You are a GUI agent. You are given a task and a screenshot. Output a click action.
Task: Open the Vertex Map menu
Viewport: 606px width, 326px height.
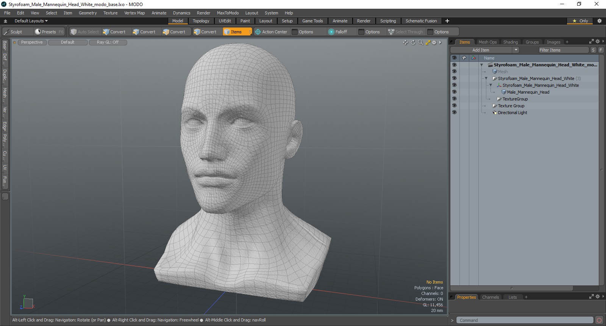point(134,13)
